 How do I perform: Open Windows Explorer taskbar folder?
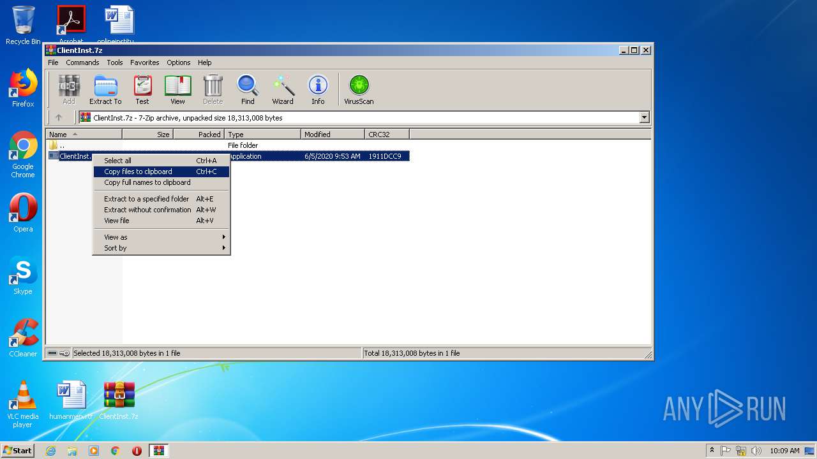(x=72, y=451)
